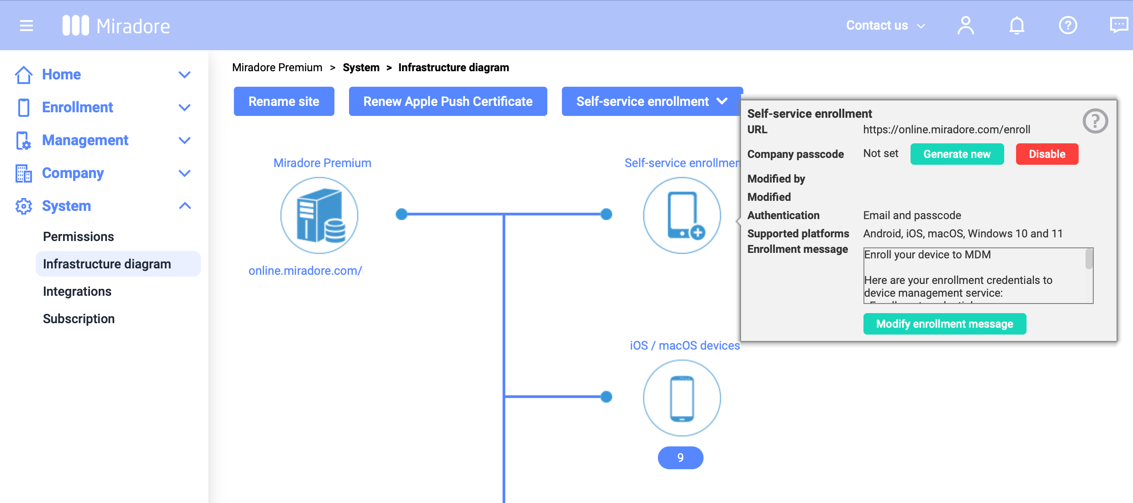This screenshot has width=1133, height=503.
Task: Open notifications via the bell icon
Action: click(x=1017, y=25)
